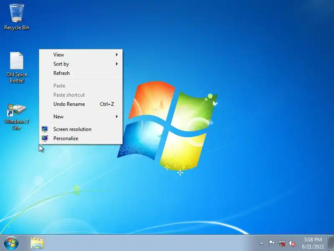Screen dimensions: 334x251
Task: Open Personalize from the context menu
Action: 81,138
